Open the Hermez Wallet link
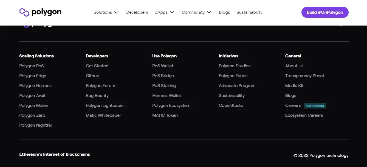The image size is (367, 167). coord(167,96)
